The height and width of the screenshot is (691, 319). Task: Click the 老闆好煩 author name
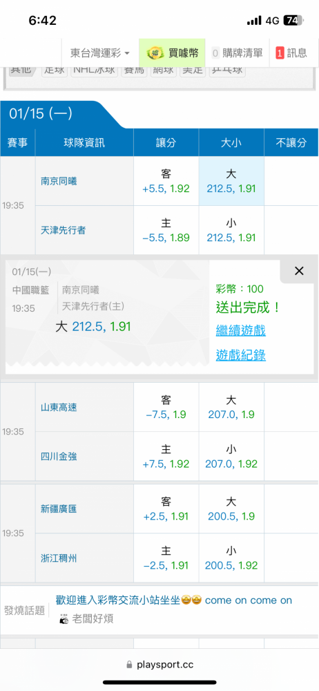click(x=93, y=618)
